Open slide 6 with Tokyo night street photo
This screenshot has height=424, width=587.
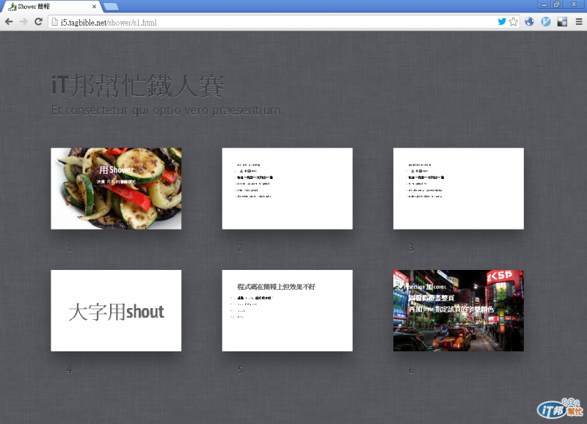click(x=458, y=310)
